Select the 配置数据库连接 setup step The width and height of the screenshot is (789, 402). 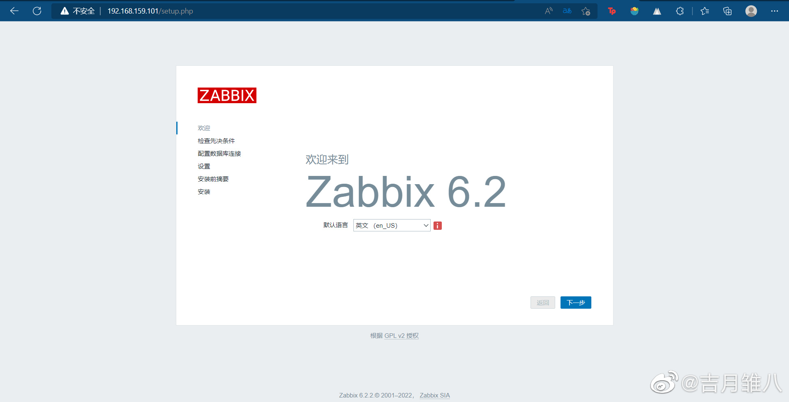click(x=219, y=154)
